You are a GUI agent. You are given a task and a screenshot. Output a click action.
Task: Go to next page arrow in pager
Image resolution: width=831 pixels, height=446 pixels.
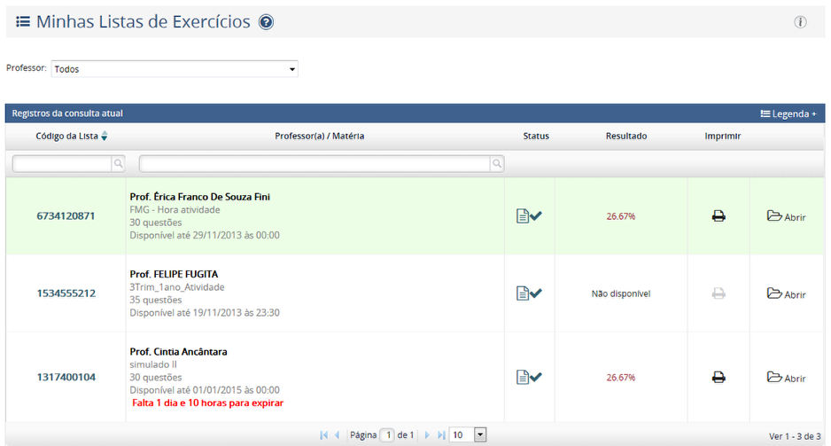[426, 435]
